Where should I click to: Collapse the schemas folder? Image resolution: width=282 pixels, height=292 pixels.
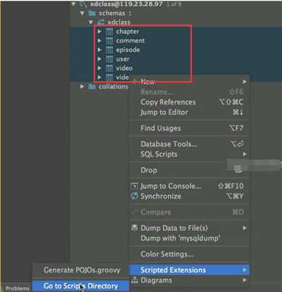[82, 13]
